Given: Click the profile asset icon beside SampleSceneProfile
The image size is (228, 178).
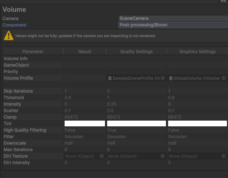Looking at the screenshot, I should point(110,78).
